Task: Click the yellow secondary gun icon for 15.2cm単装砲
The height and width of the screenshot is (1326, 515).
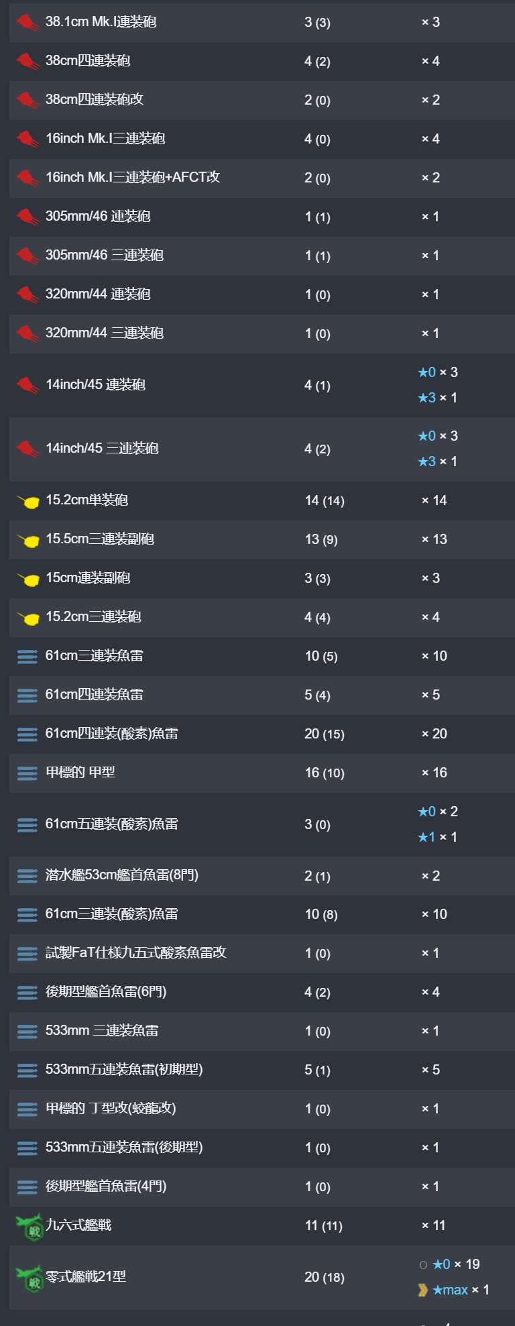Action: coord(27,501)
